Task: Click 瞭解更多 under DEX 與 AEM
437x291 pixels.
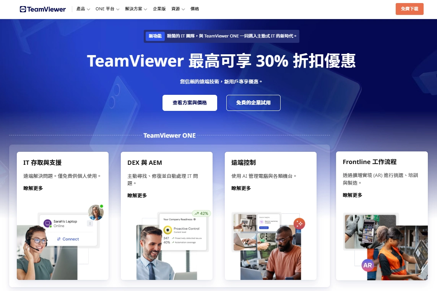Action: tap(137, 195)
